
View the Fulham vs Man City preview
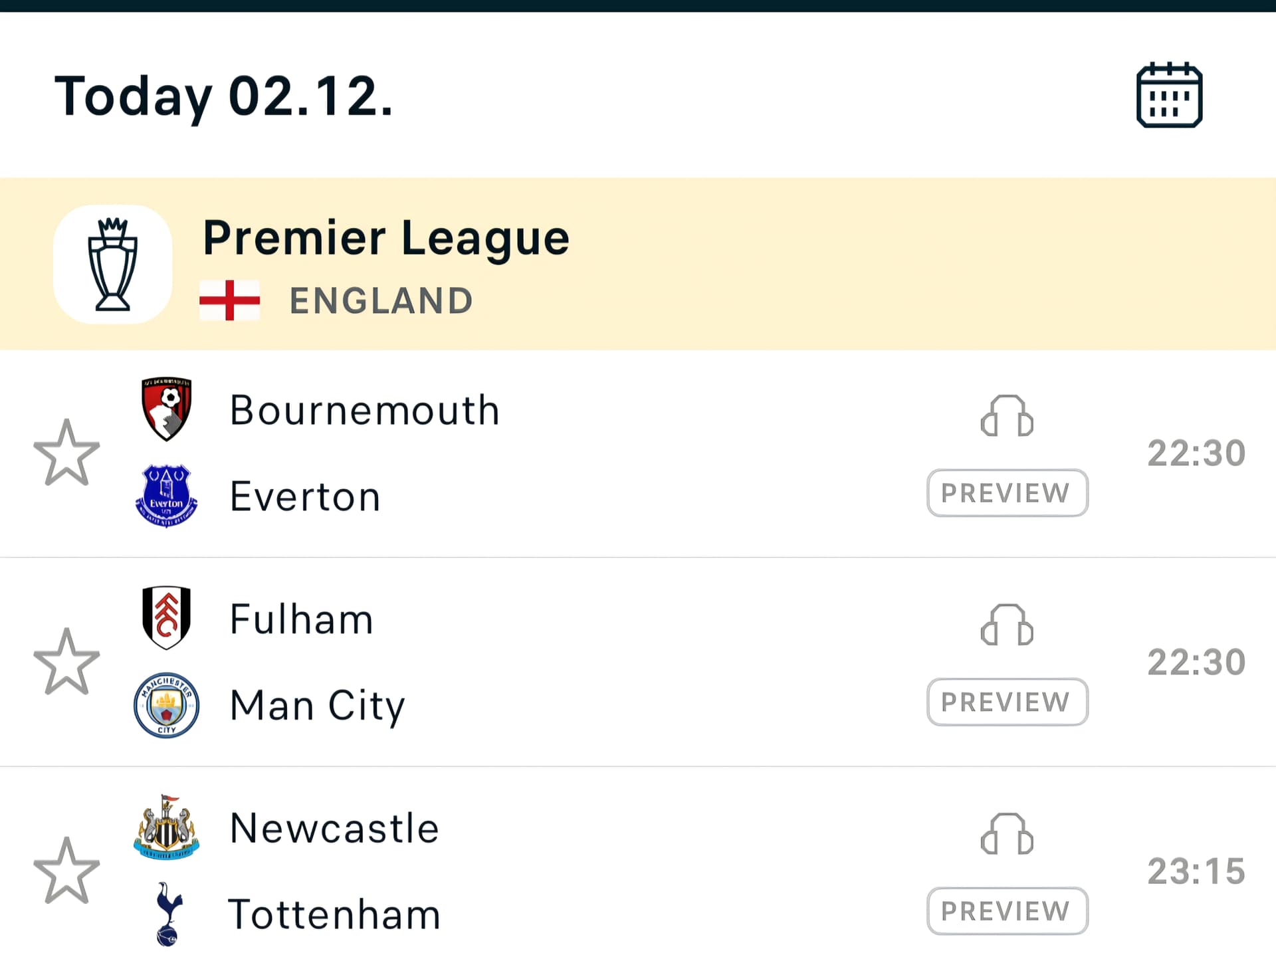point(1007,702)
